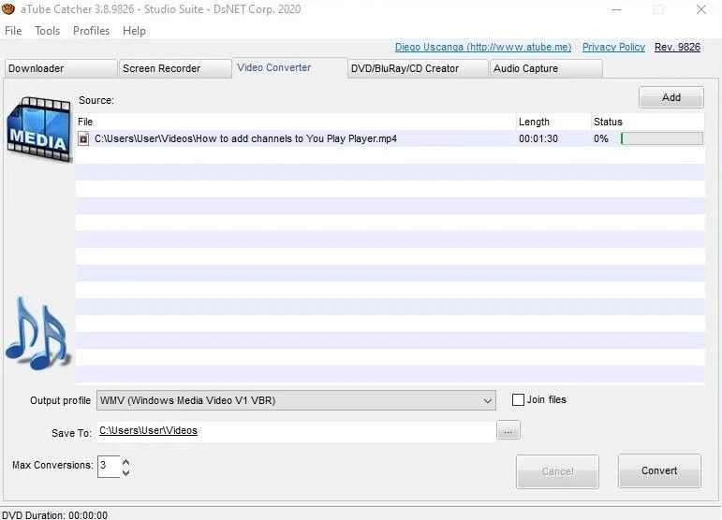Image resolution: width=722 pixels, height=520 pixels.
Task: Go to the Audio Capture tab
Action: tap(546, 68)
